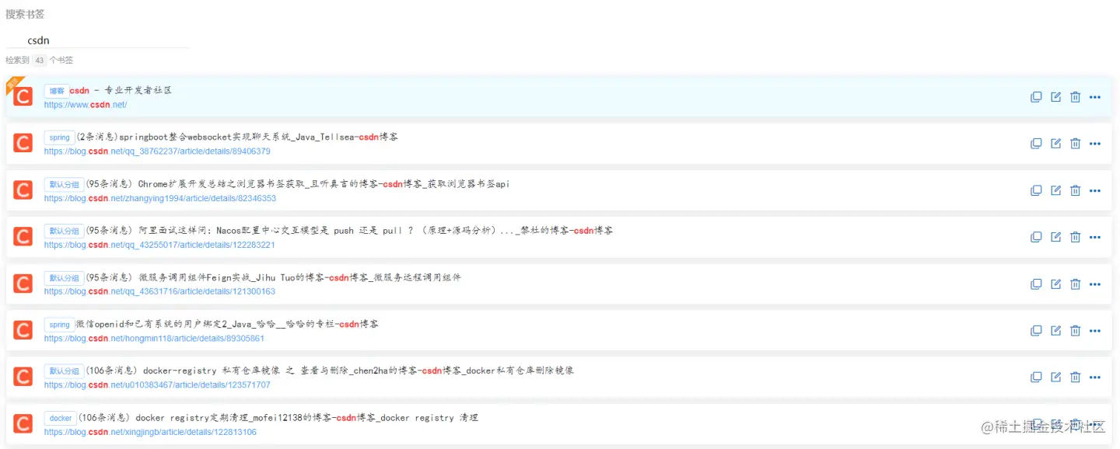Open more options for springboot整合websocket bookmark

coord(1095,144)
